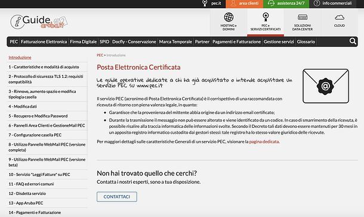Click the Hosting e Domini globe icon
Image resolution: width=364 pixels, height=217 pixels.
click(229, 17)
